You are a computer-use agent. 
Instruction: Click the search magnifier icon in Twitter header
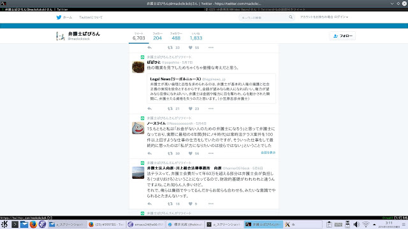[x=291, y=17]
